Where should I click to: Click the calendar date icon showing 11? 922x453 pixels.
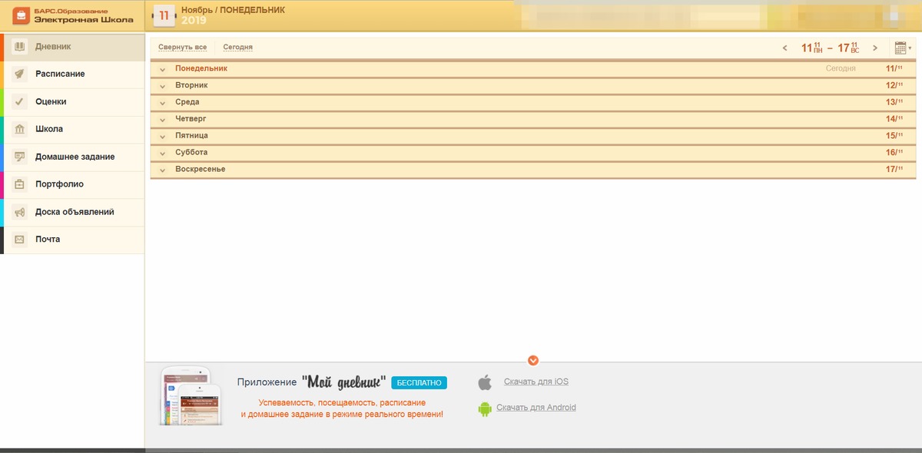[x=164, y=15]
